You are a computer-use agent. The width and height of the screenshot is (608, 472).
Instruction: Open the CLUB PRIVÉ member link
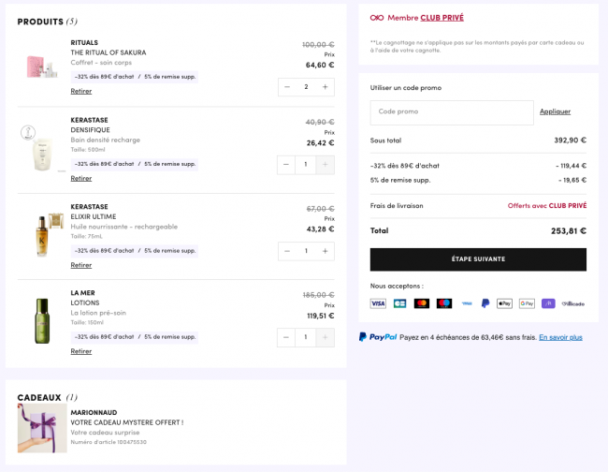tap(442, 18)
